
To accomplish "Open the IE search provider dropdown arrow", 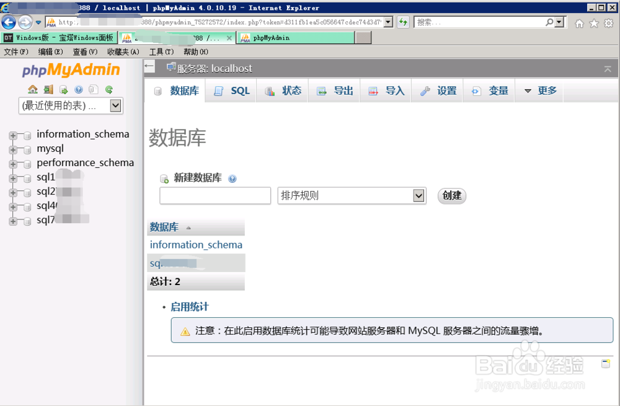I will pyautogui.click(x=559, y=22).
